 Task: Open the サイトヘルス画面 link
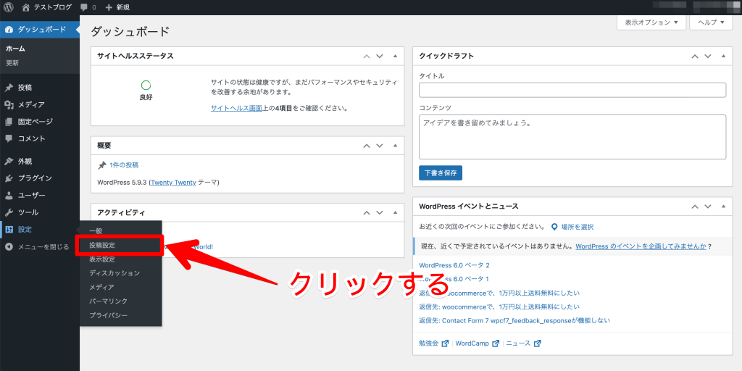pyautogui.click(x=236, y=108)
